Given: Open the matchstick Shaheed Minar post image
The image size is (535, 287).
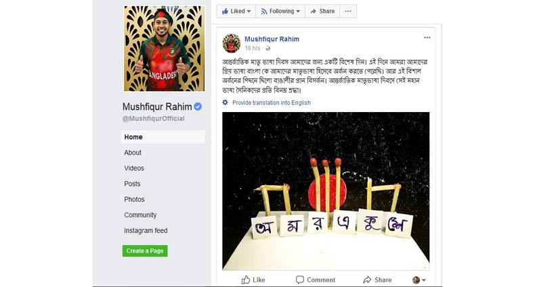Looking at the screenshot, I should tap(326, 191).
